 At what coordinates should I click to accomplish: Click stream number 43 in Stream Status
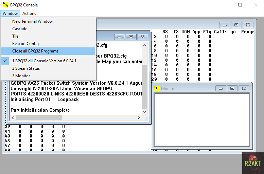pyautogui.click(x=7, y=136)
